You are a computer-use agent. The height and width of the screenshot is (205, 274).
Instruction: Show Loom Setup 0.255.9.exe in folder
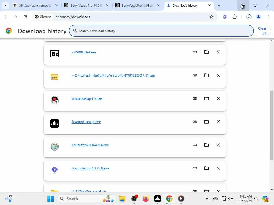[207, 168]
